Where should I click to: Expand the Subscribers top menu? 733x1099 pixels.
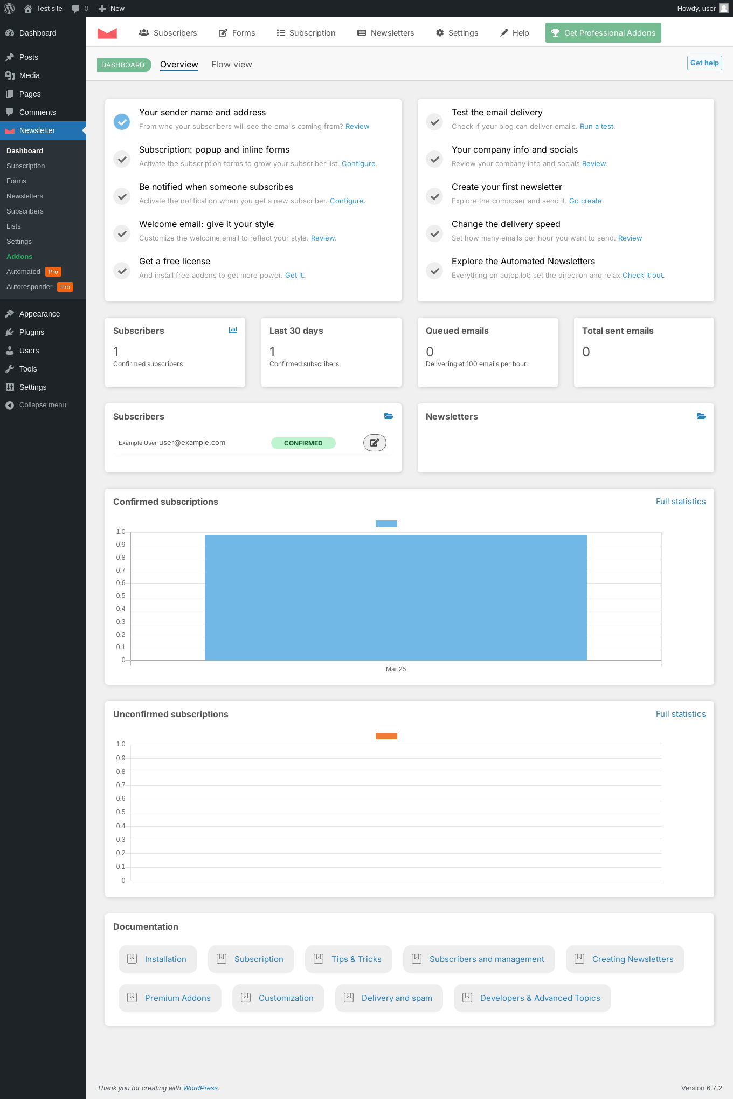[168, 33]
